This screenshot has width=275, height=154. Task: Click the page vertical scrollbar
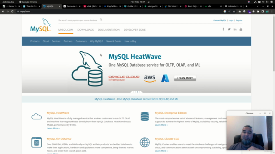[x=274, y=44]
